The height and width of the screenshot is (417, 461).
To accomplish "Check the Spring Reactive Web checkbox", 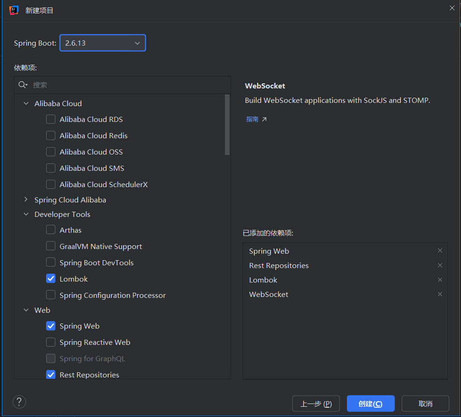I will click(51, 342).
